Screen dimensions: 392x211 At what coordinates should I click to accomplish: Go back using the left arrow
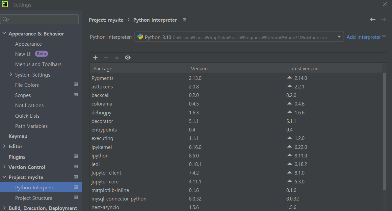373,19
